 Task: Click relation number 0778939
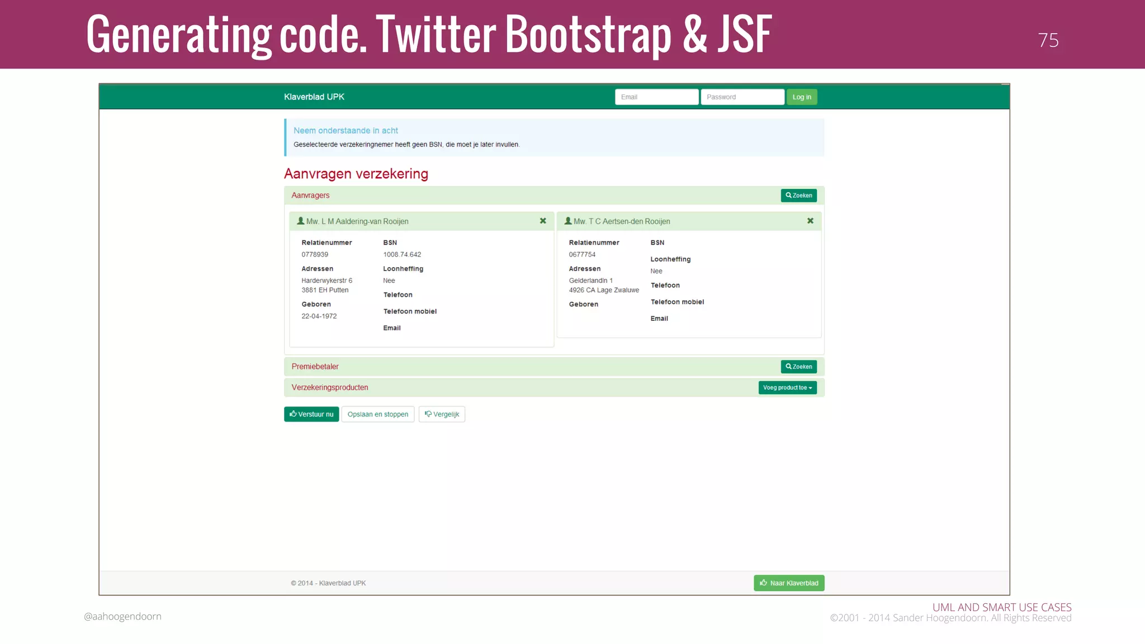315,254
